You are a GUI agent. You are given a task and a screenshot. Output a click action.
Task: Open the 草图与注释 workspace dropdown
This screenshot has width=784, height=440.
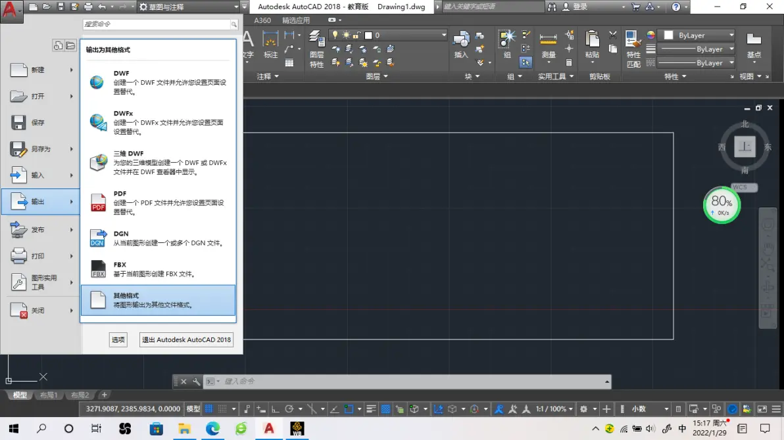[189, 7]
